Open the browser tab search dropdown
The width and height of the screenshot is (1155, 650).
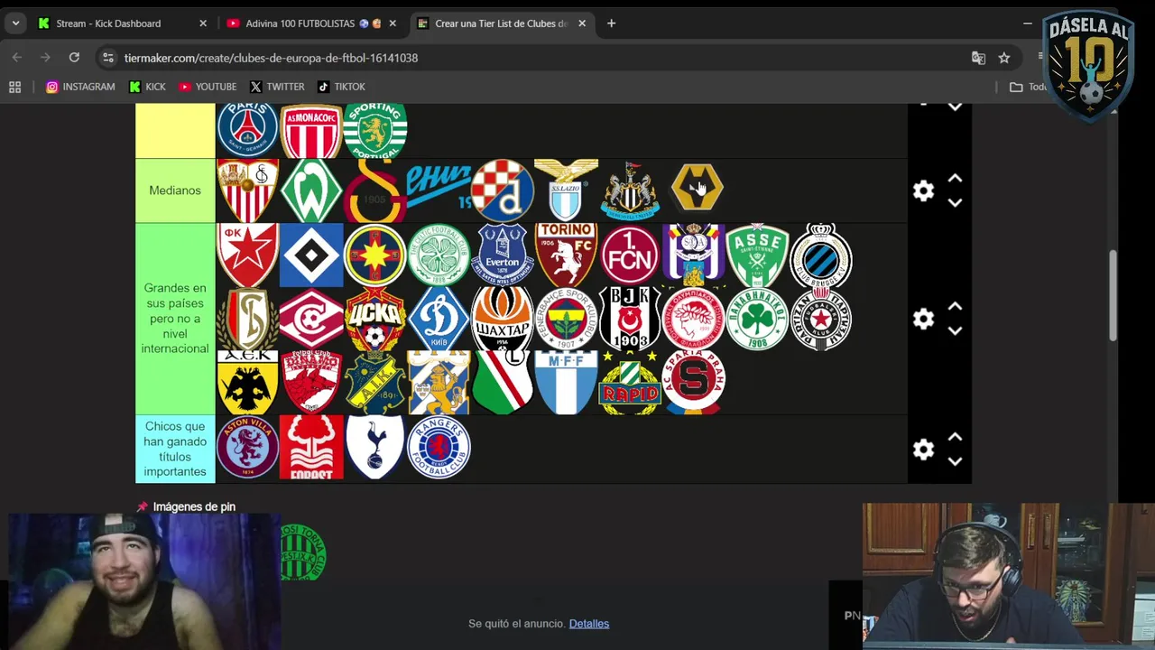pos(15,23)
